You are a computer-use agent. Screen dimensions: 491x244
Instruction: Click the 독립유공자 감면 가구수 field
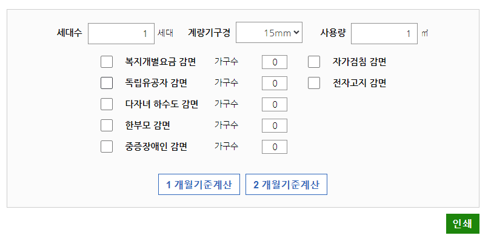pos(274,83)
